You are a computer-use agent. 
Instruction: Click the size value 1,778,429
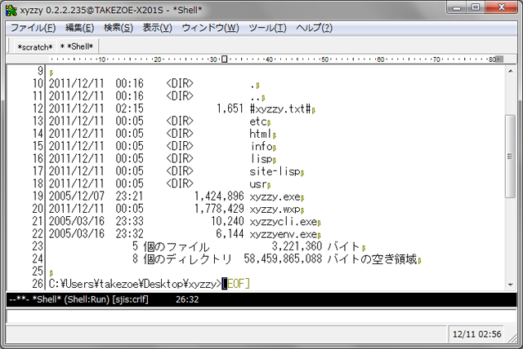219,209
